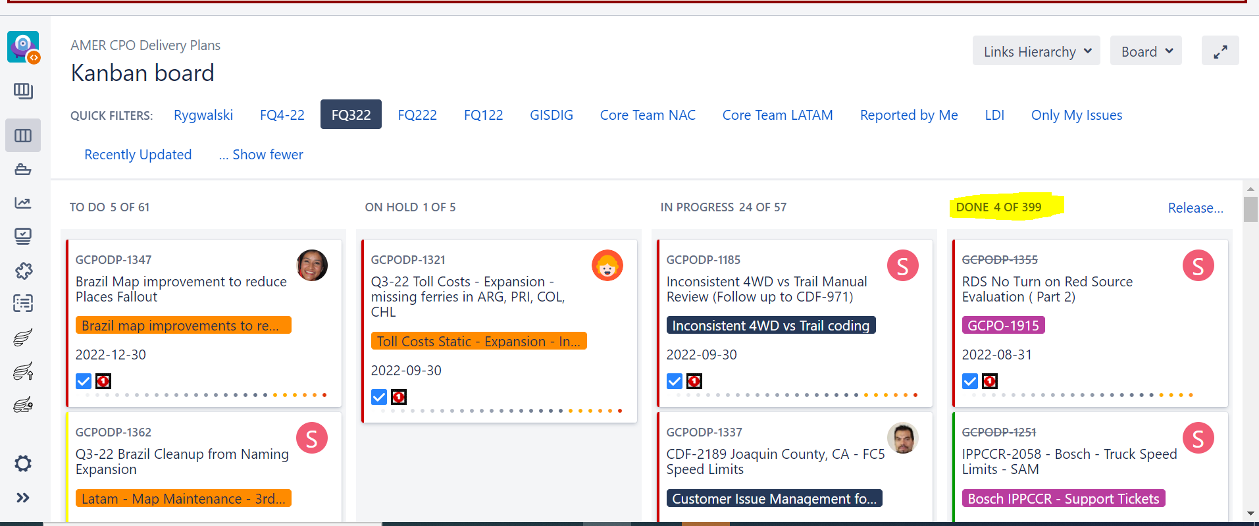Click the purple GCPO-1915 epic label
The height and width of the screenshot is (526, 1259).
pyautogui.click(x=1004, y=326)
